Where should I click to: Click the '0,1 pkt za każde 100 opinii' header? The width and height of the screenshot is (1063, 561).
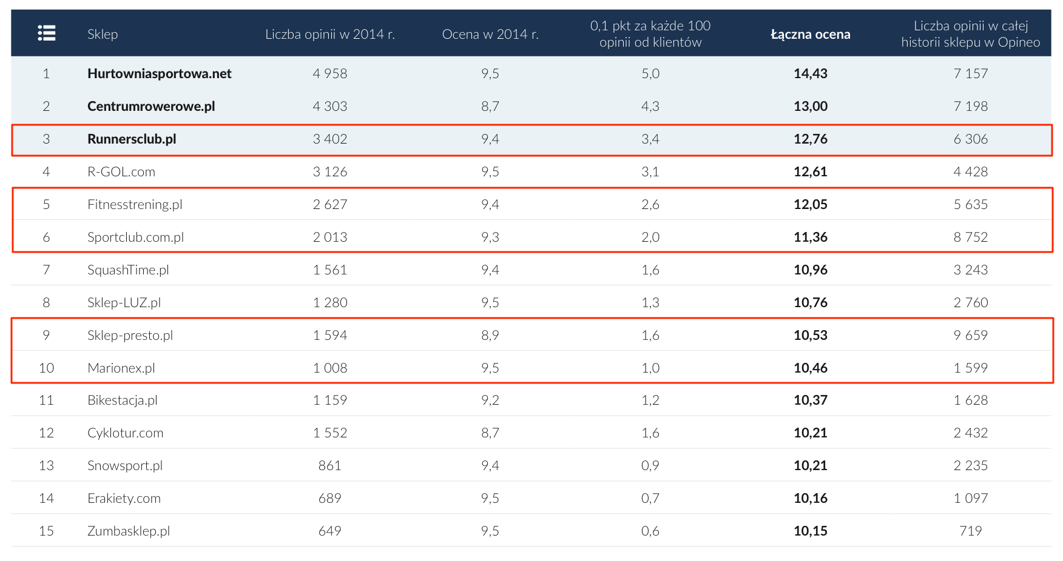pyautogui.click(x=650, y=34)
